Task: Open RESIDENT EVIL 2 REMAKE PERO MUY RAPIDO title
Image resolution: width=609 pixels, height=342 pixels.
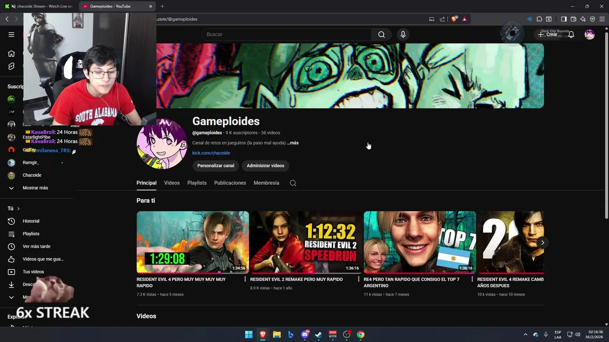Action: (296, 279)
